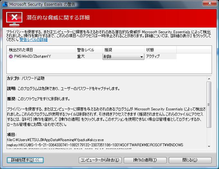
Task: Click the アクティブ status cell
Action: [153, 56]
